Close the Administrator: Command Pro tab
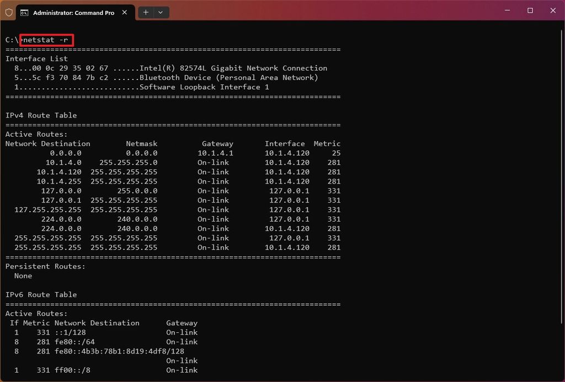Image resolution: width=565 pixels, height=382 pixels. pyautogui.click(x=124, y=12)
